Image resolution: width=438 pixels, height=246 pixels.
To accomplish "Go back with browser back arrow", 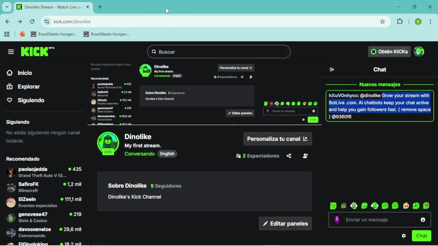I will coord(8,22).
